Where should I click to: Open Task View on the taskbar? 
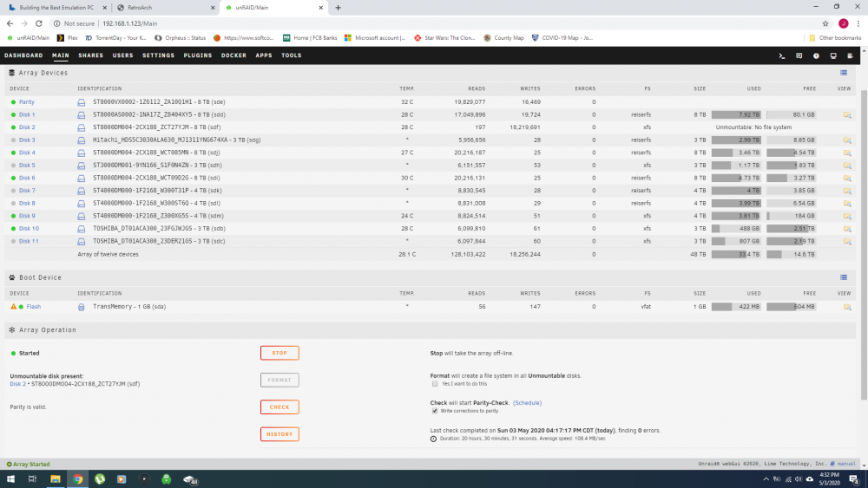(x=33, y=479)
